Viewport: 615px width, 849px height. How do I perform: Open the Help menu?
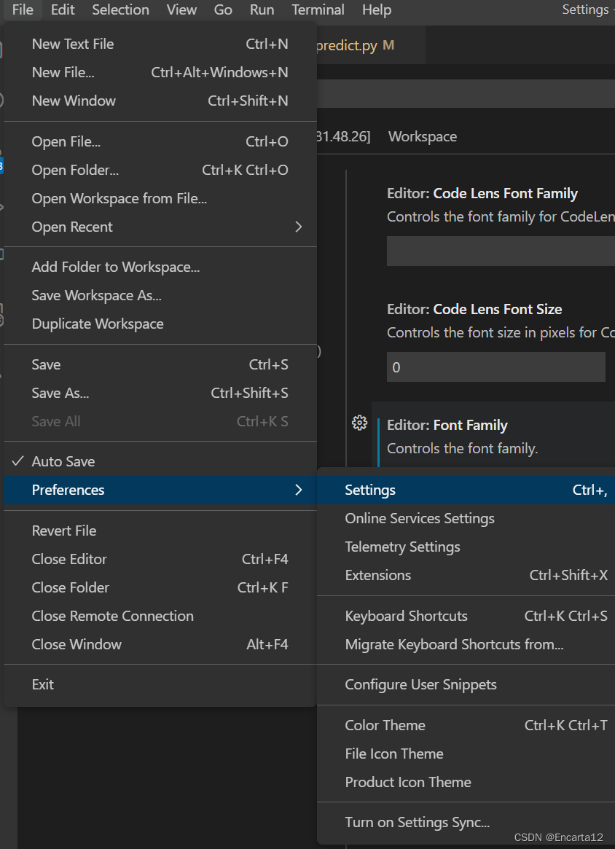pyautogui.click(x=376, y=10)
